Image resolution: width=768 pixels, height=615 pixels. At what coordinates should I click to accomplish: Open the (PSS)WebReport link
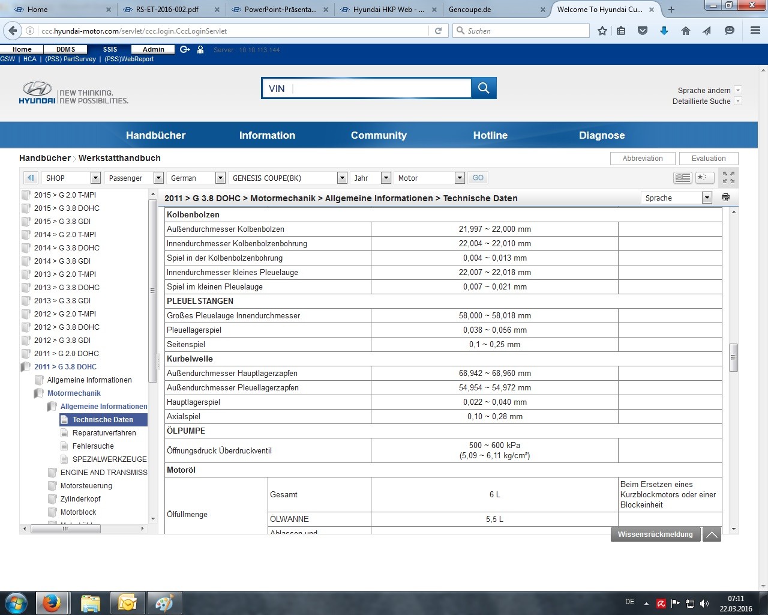[129, 59]
